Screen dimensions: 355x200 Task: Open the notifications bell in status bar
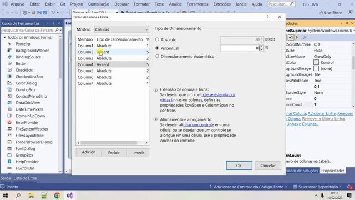click(350, 187)
